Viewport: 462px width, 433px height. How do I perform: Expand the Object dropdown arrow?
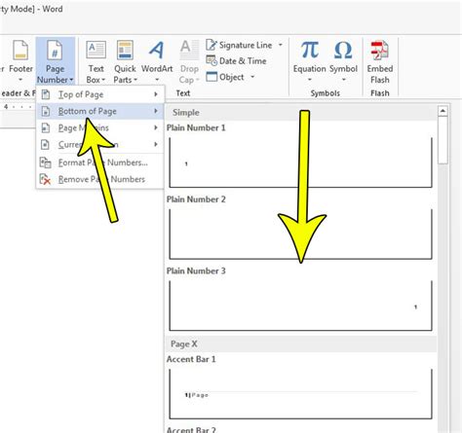pyautogui.click(x=252, y=77)
